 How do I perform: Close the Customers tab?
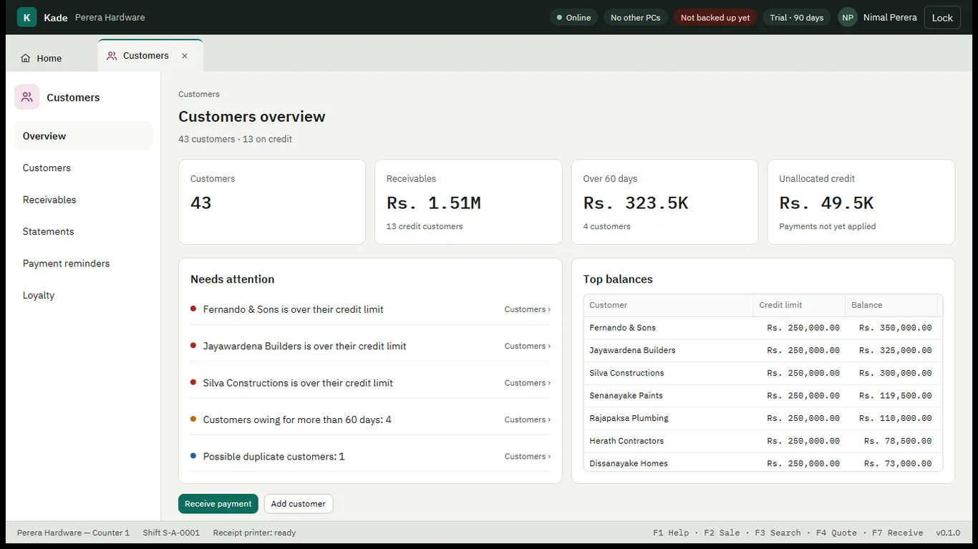[185, 56]
